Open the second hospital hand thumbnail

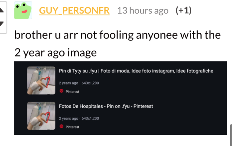tap(41, 116)
